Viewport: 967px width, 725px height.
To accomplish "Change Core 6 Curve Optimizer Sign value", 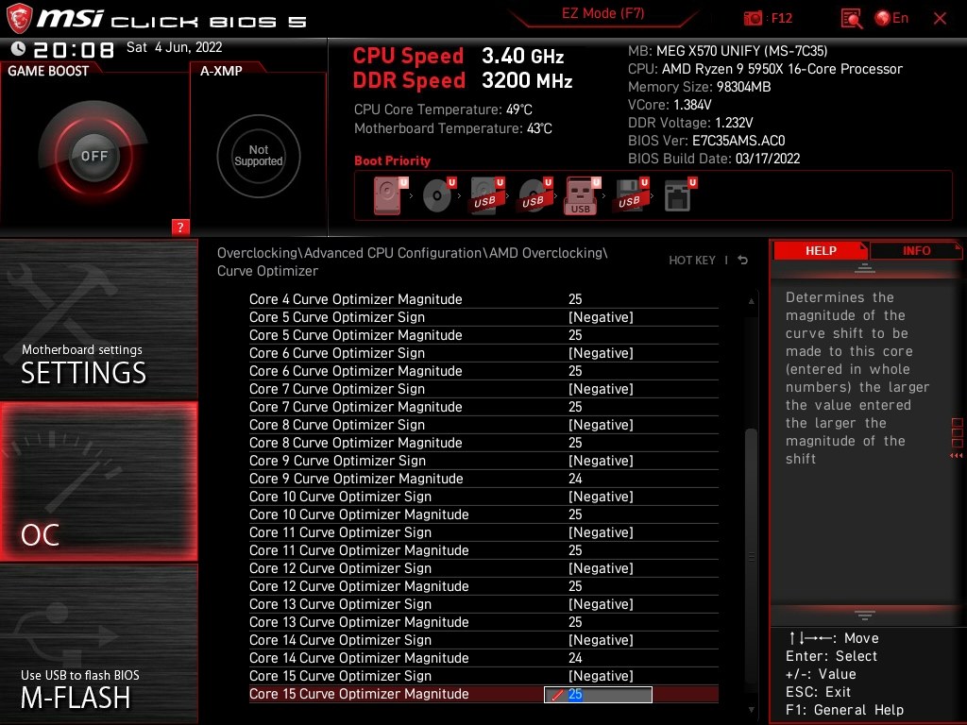I will (601, 353).
